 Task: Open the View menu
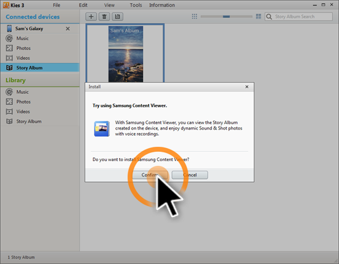point(109,5)
